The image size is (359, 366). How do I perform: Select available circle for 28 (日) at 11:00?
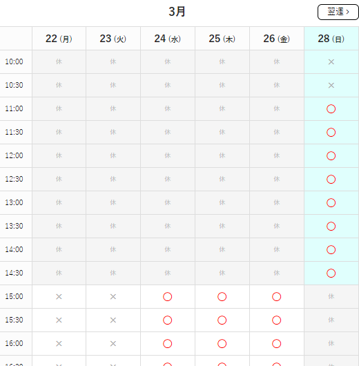click(x=331, y=109)
